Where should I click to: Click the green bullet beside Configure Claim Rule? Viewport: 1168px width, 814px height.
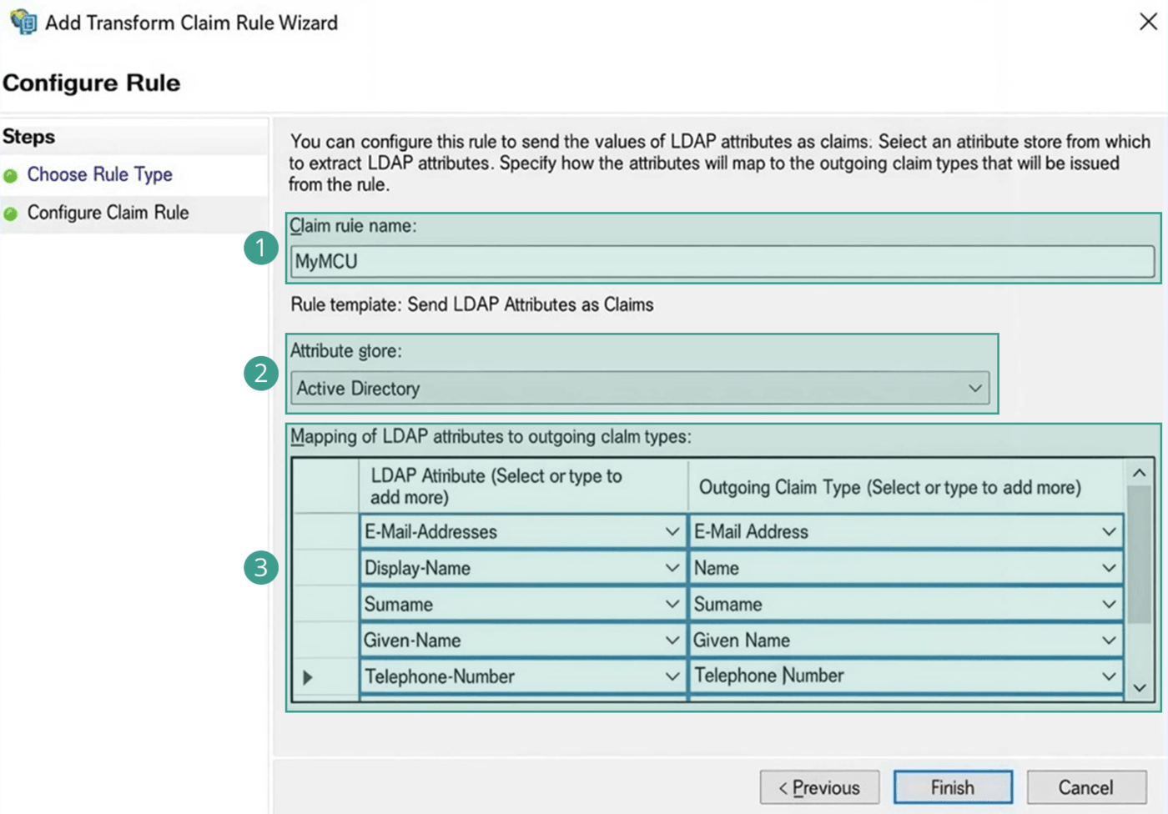[x=11, y=214]
